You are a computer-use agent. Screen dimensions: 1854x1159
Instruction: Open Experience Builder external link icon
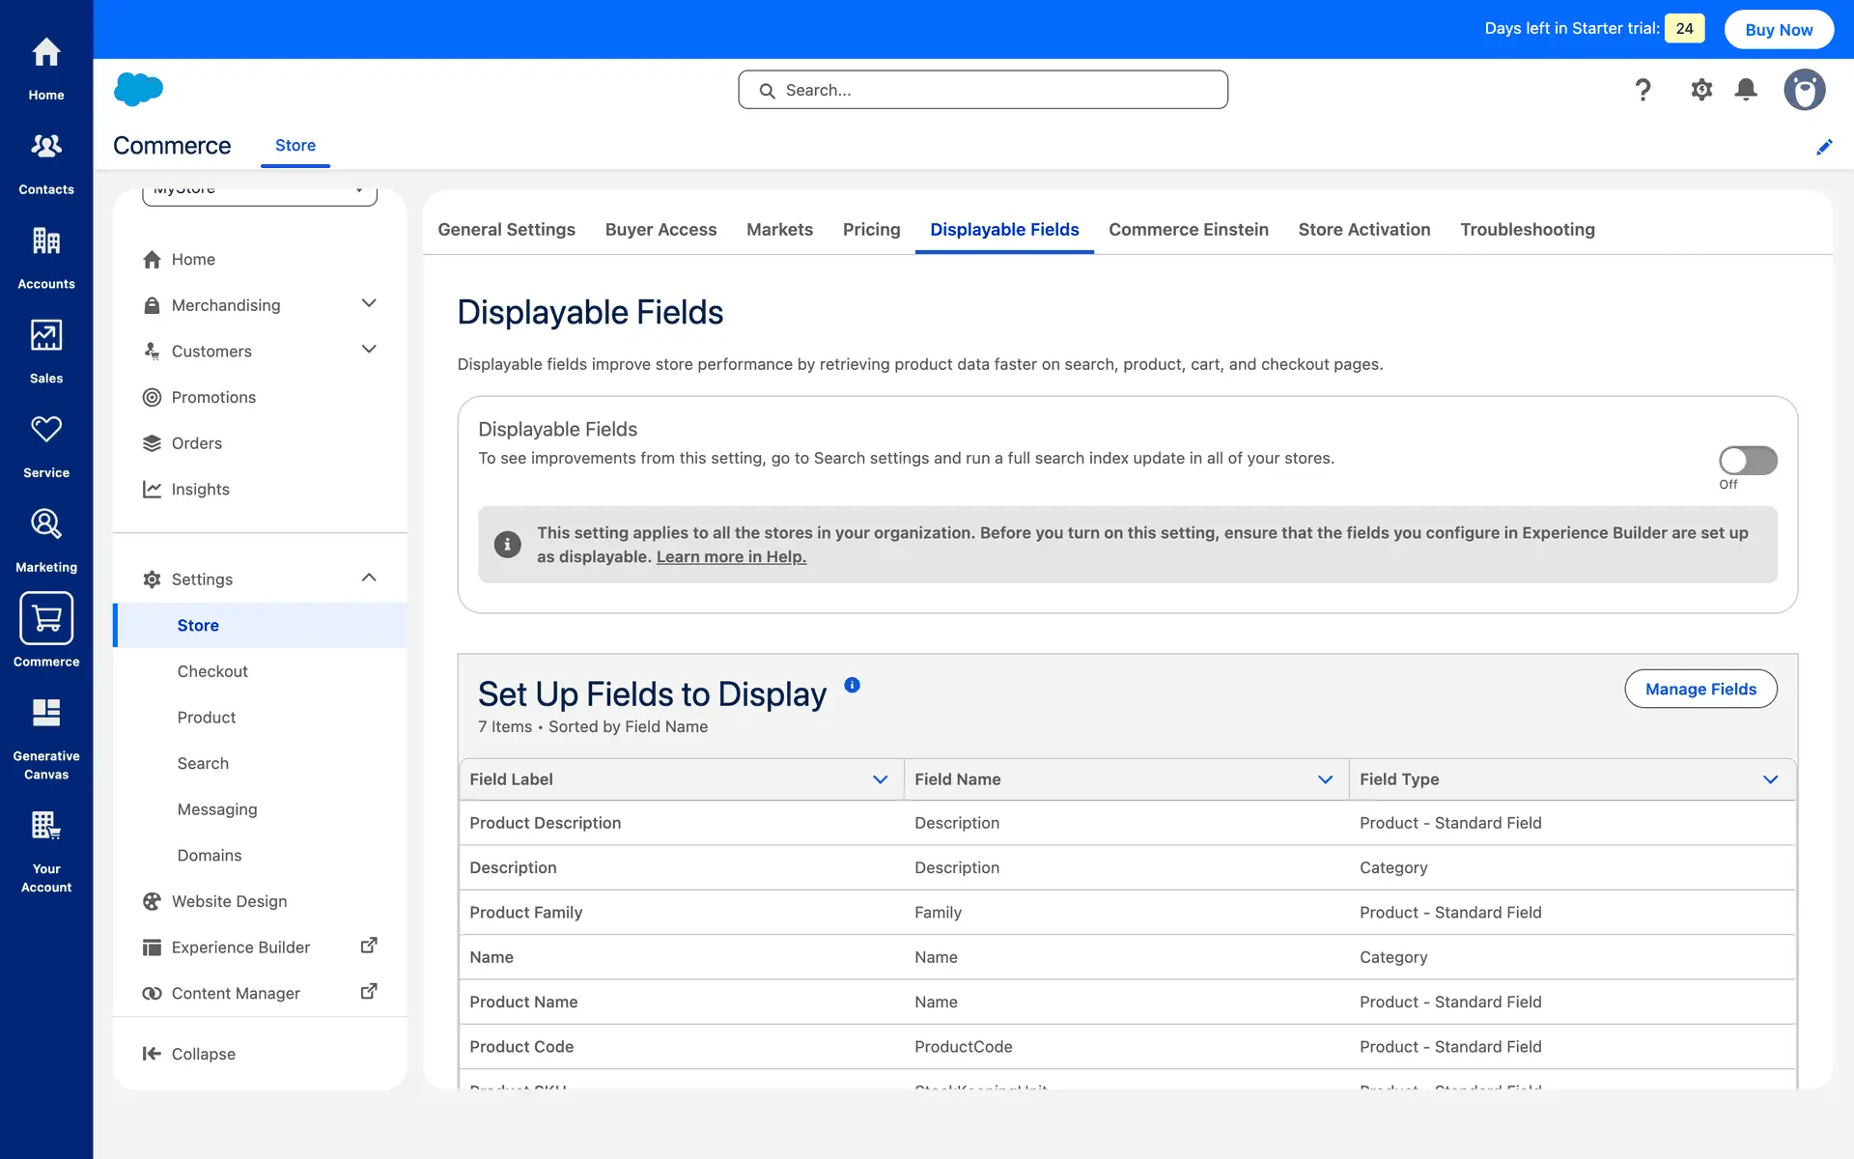(368, 946)
